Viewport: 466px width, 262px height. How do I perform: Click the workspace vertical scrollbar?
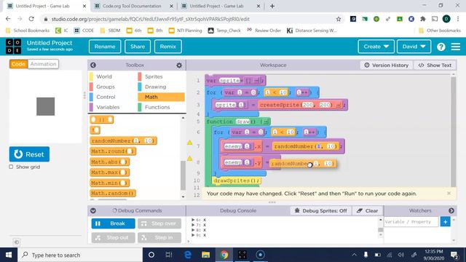[453, 131]
